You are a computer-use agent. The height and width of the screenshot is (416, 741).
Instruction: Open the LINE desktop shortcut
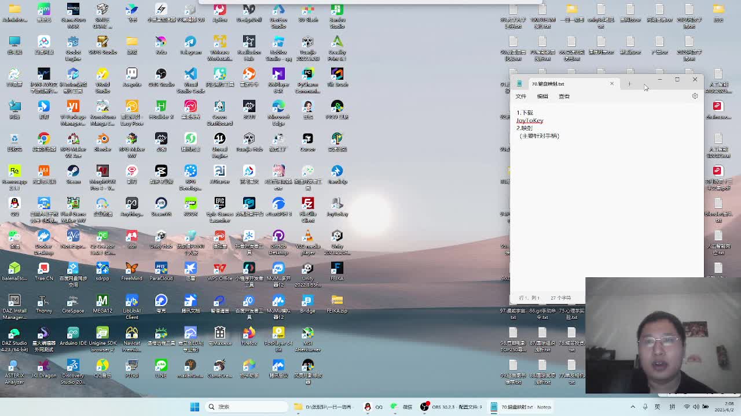click(161, 369)
